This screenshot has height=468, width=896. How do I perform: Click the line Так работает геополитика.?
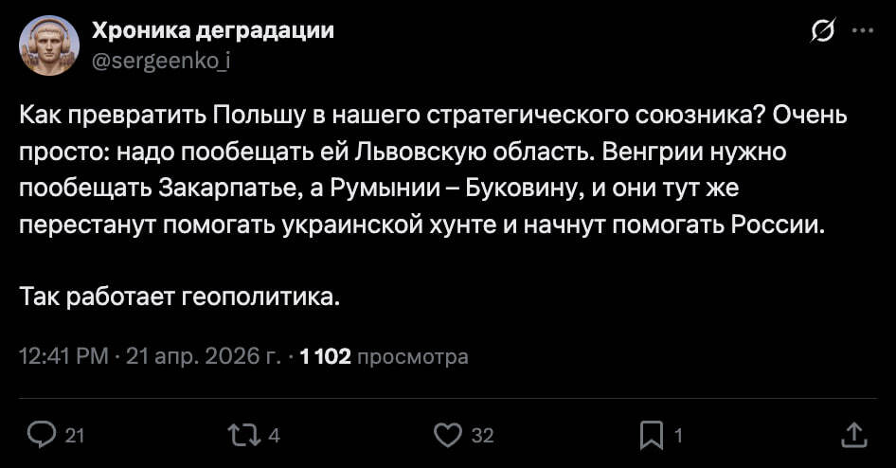pyautogui.click(x=179, y=297)
